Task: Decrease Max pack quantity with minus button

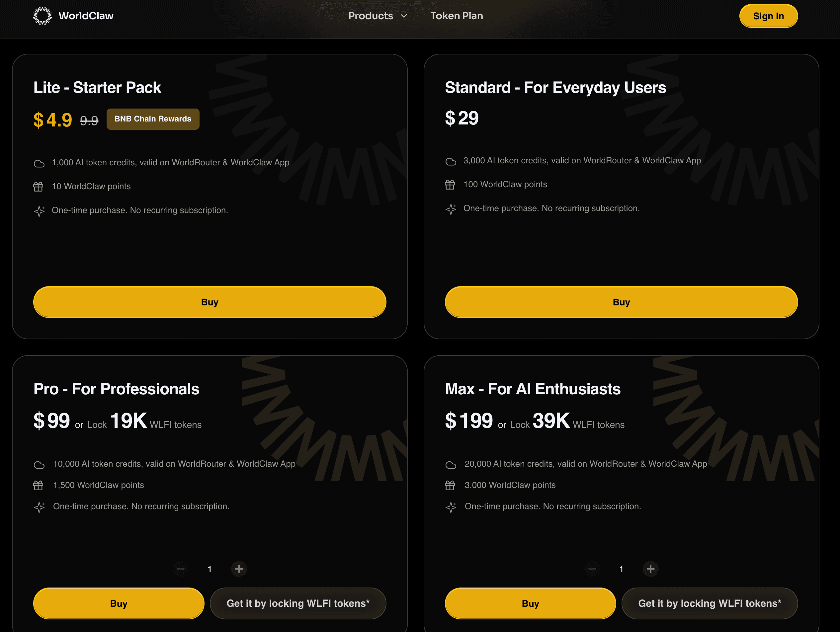Action: pos(592,569)
